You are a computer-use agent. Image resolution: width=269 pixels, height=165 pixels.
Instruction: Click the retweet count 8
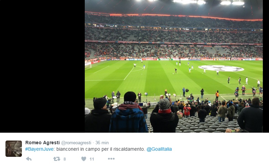65,159
